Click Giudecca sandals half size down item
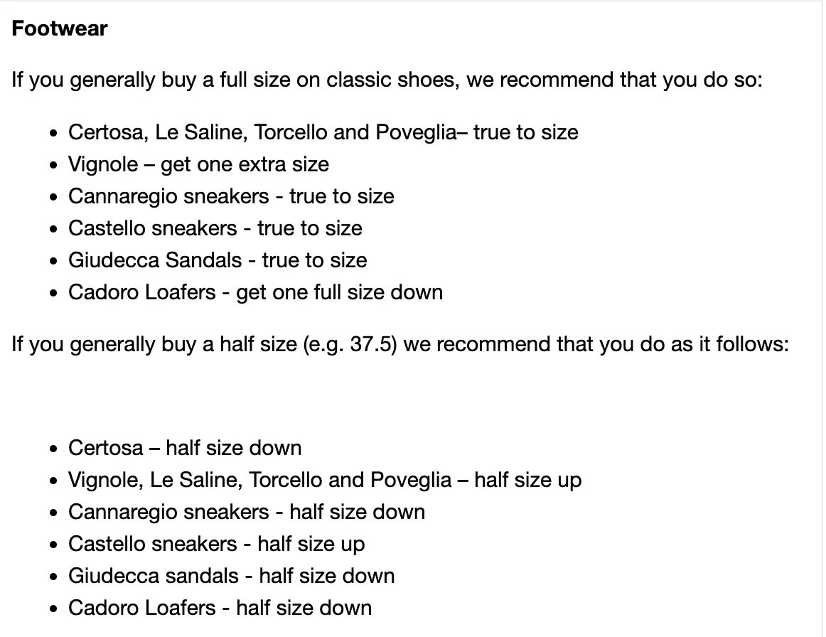Image resolution: width=826 pixels, height=637 pixels. [x=231, y=576]
